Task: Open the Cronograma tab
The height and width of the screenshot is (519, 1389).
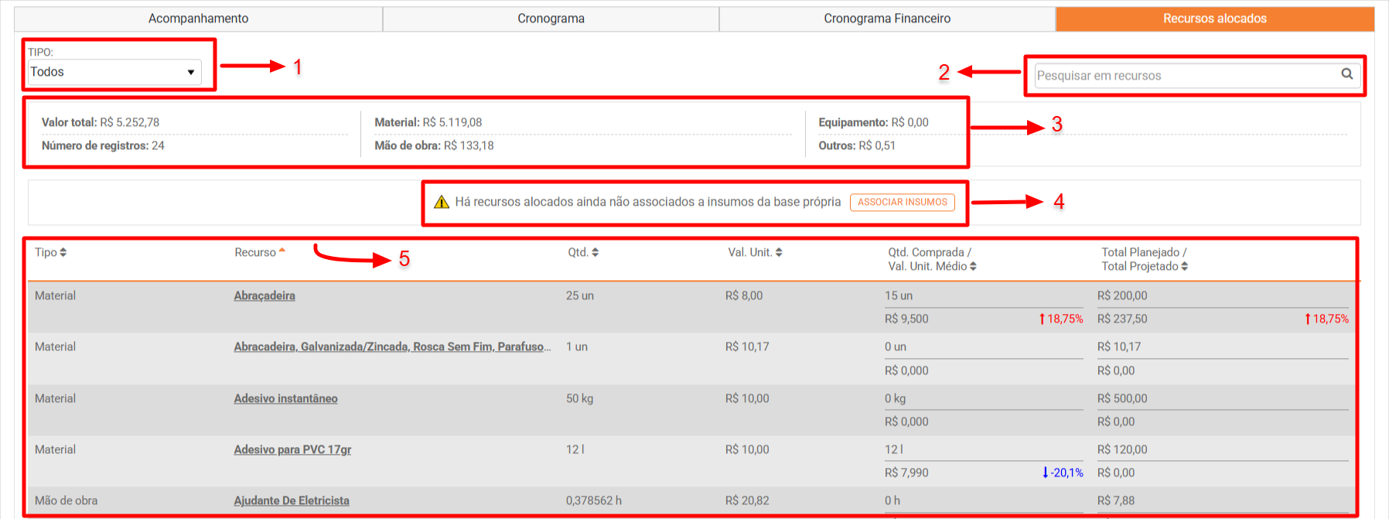Action: (551, 19)
